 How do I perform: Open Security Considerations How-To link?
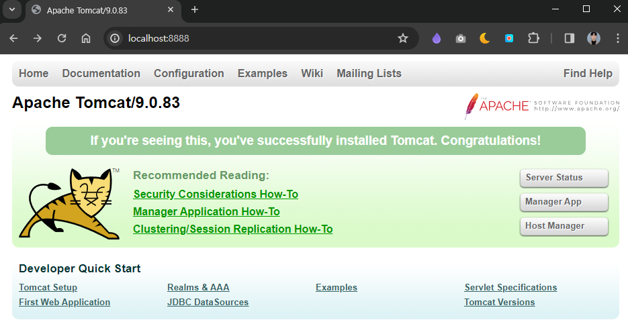pos(216,195)
